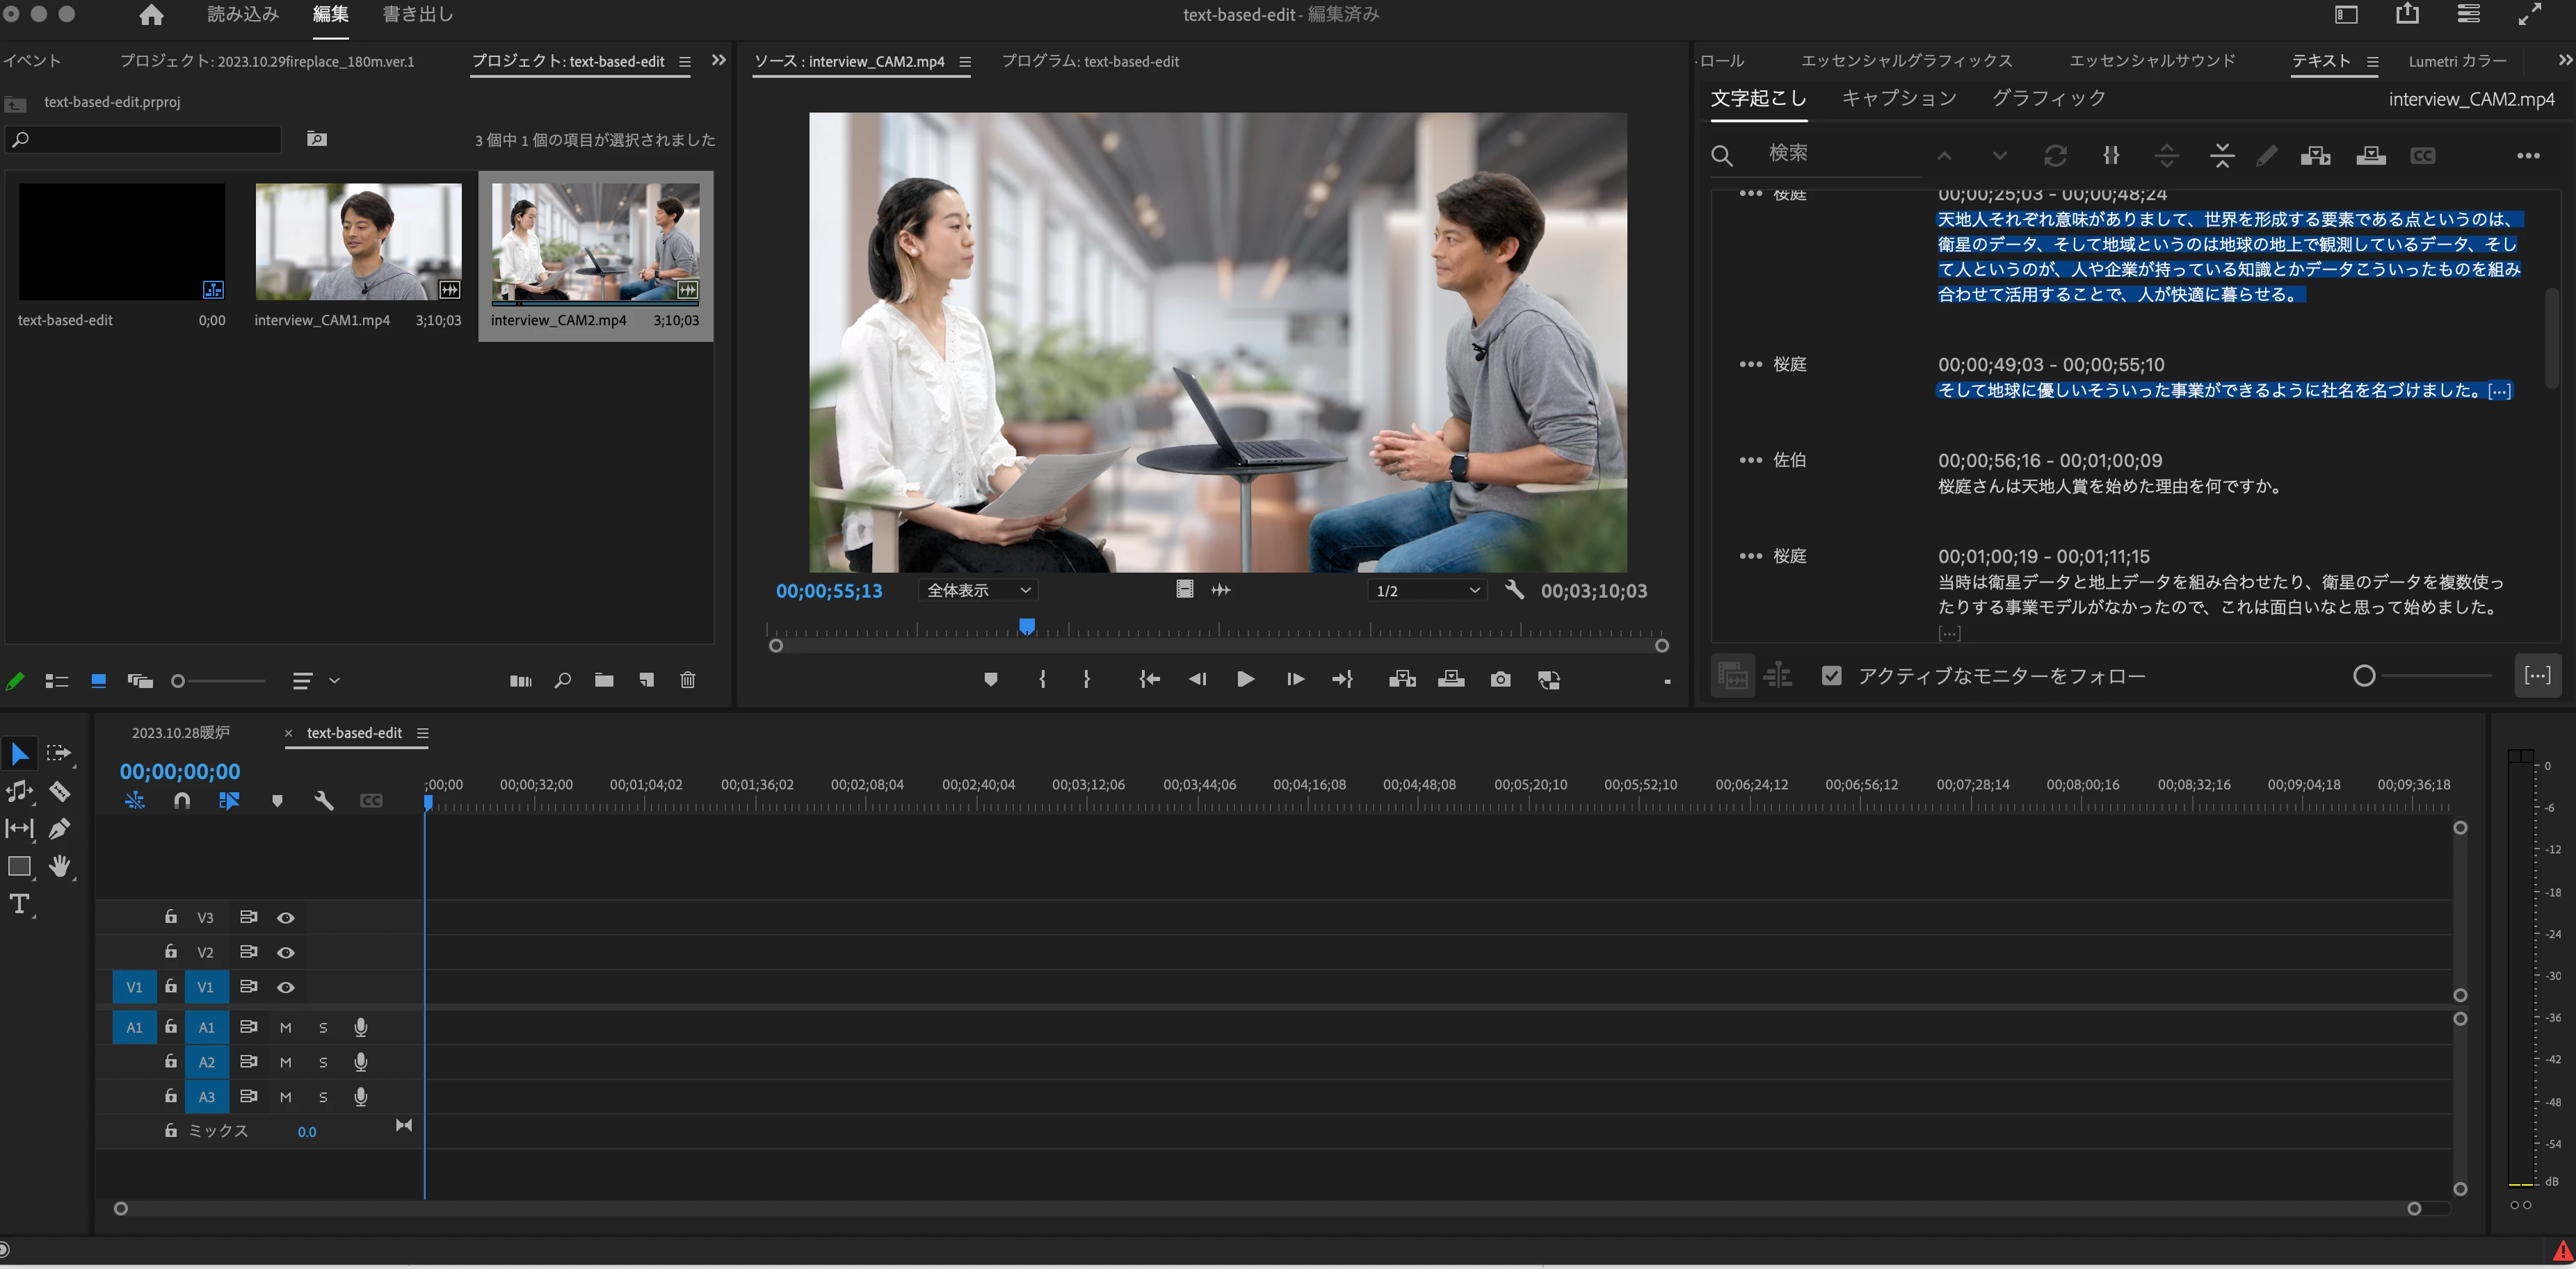The image size is (2576, 1269).
Task: Click the trash Delete icon in Project panel
Action: 687,680
